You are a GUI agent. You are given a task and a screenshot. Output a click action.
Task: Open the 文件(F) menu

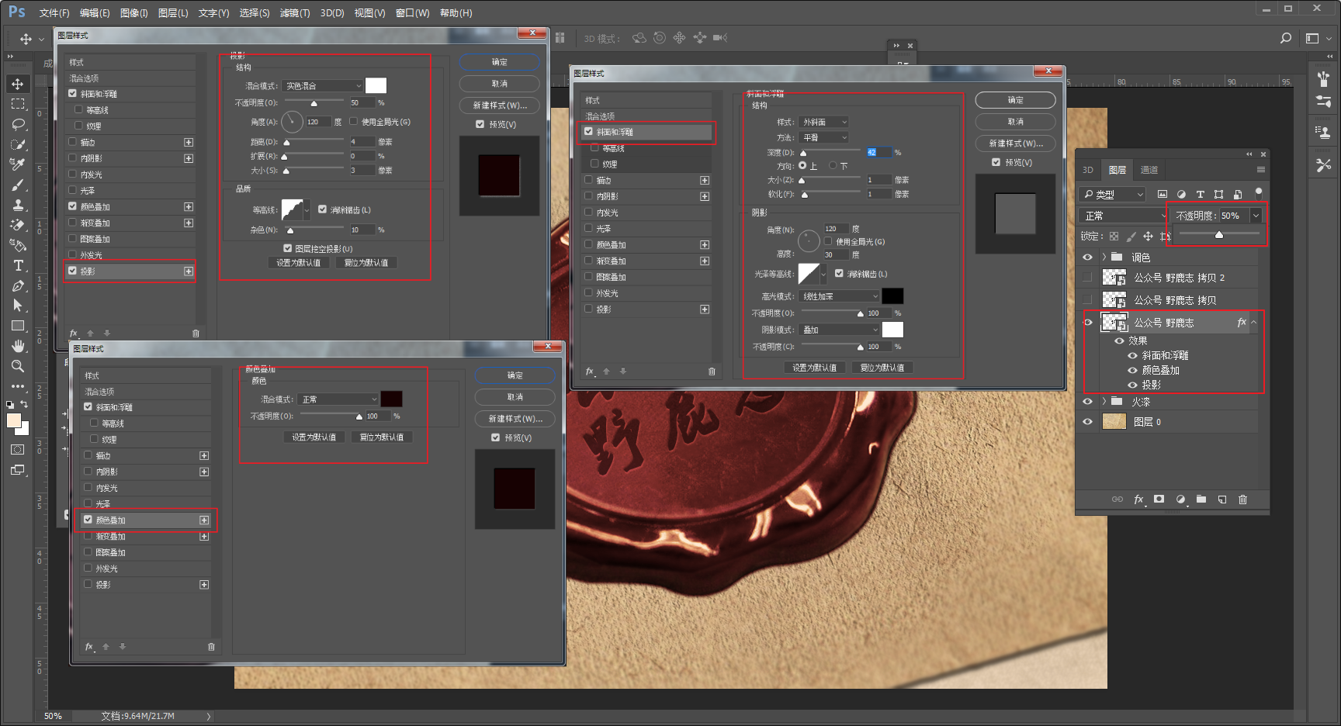(54, 13)
